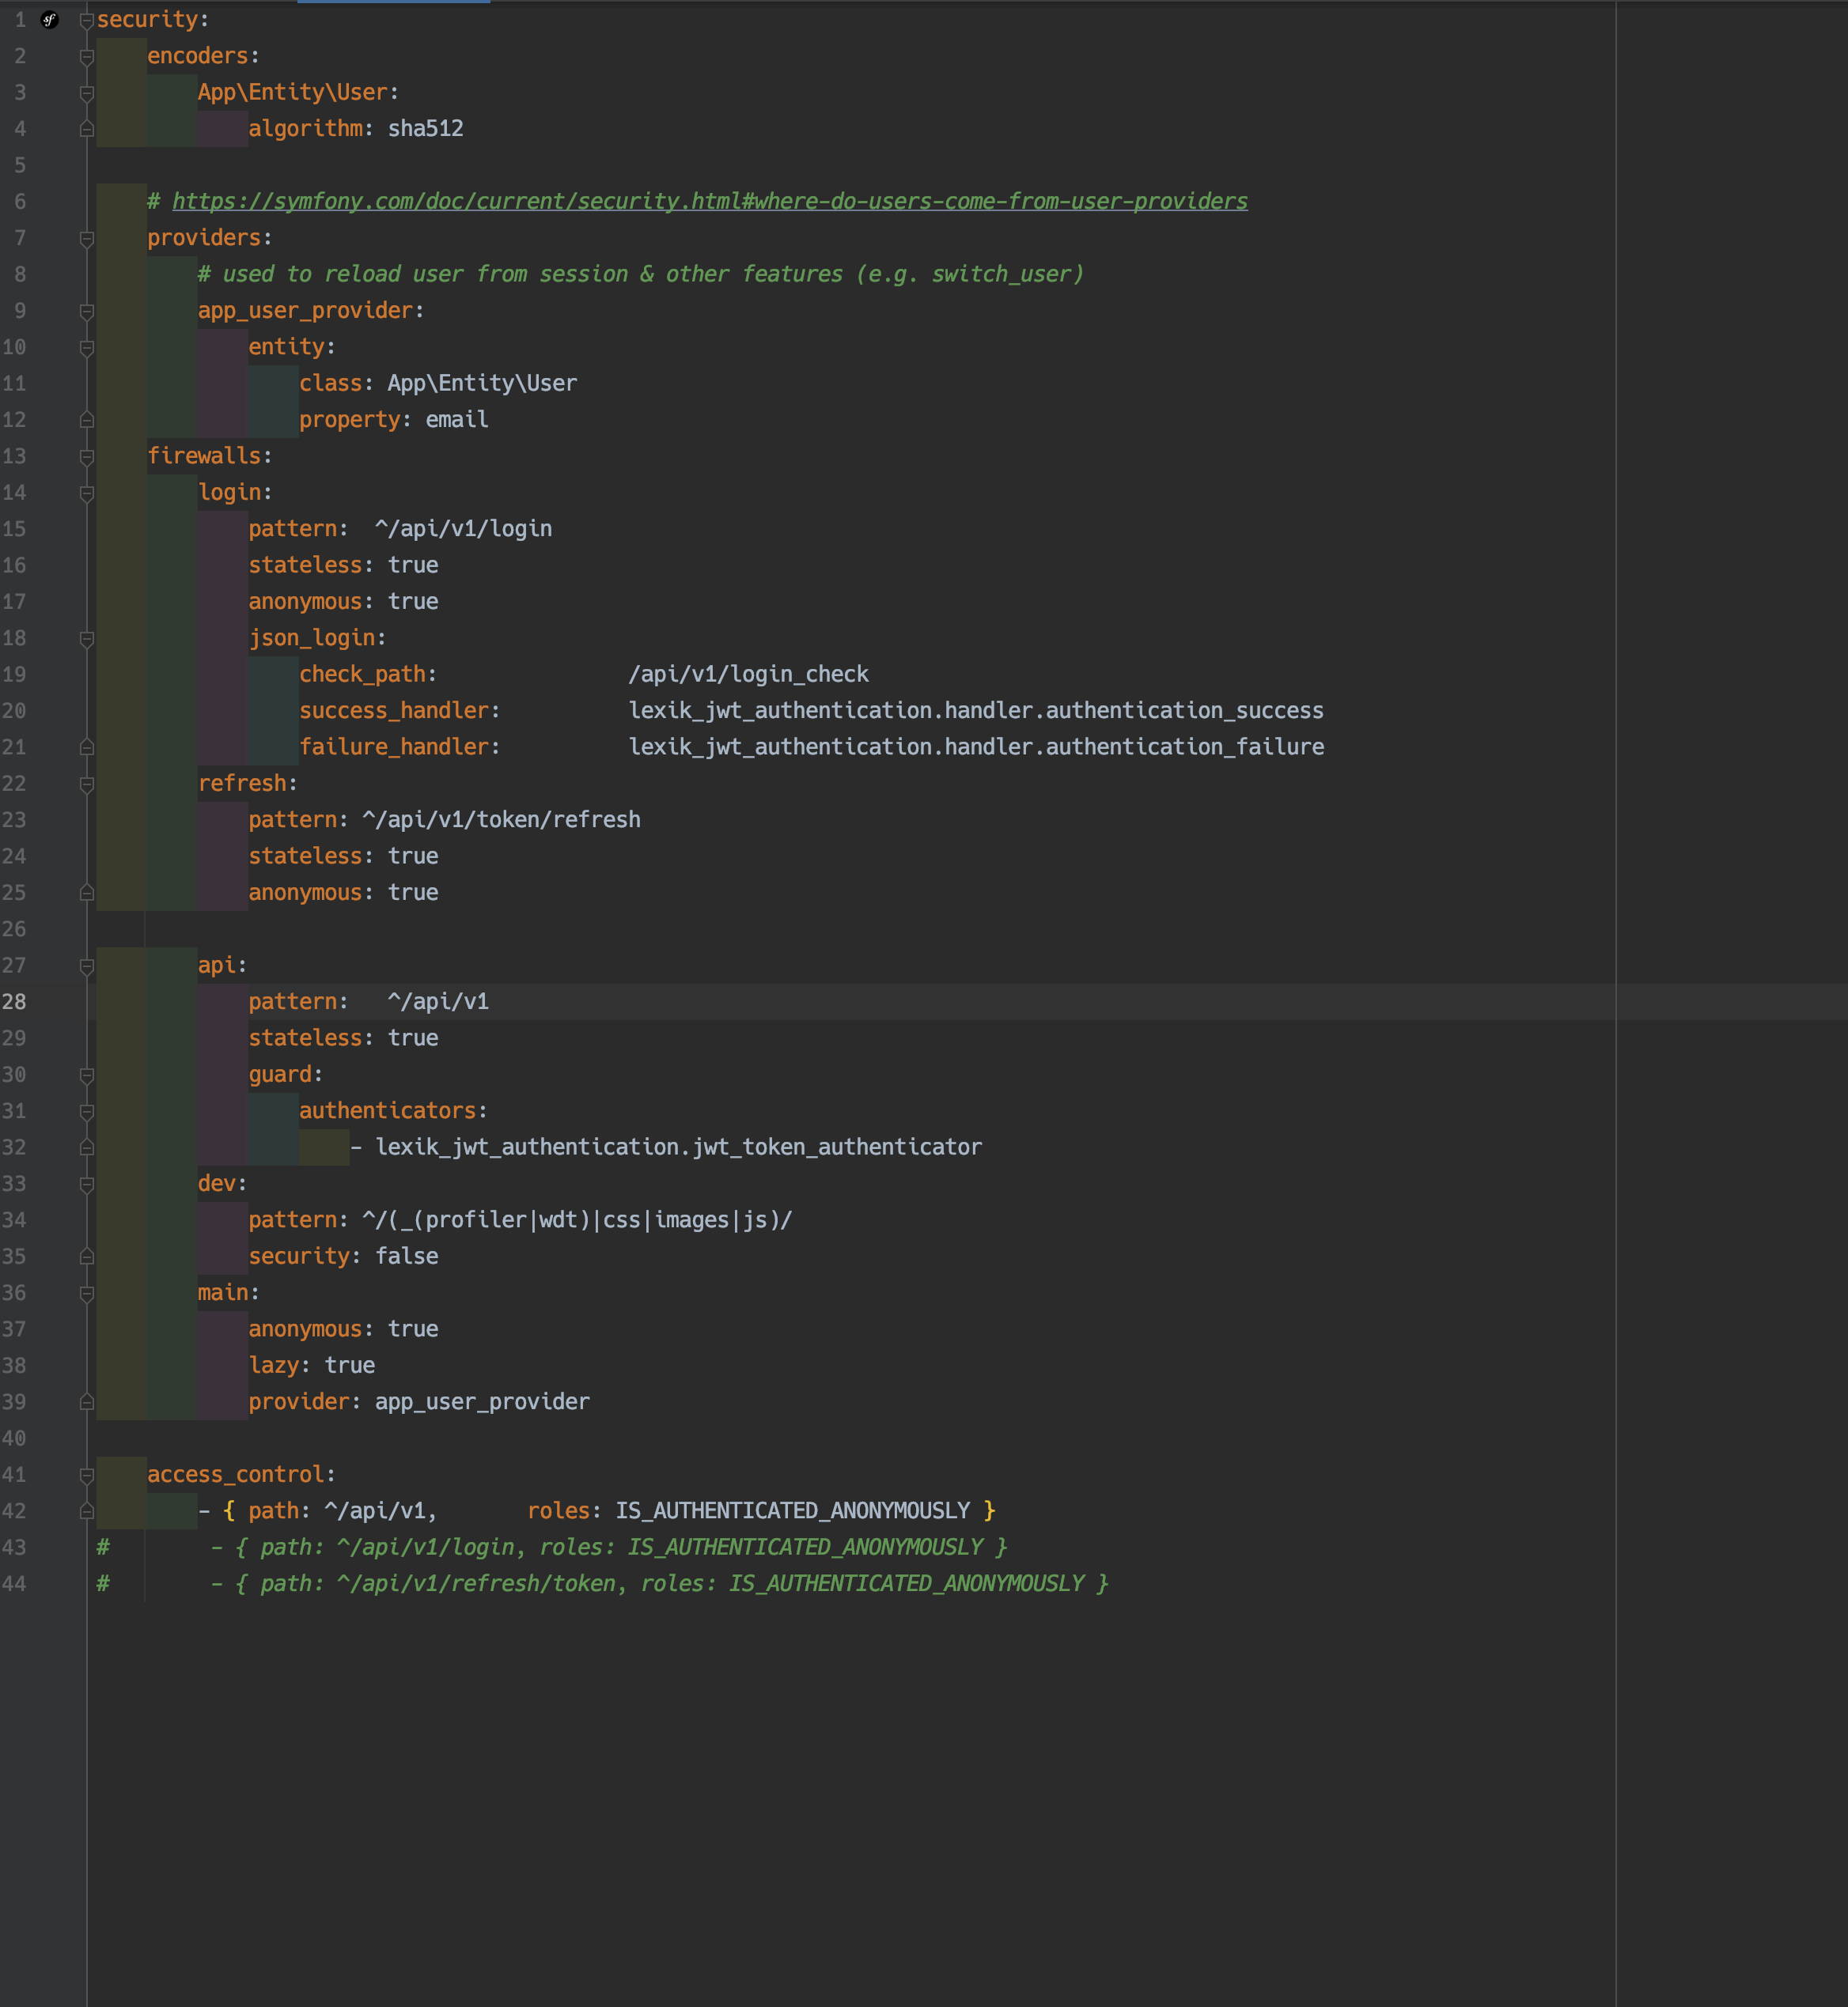Viewport: 1848px width, 2007px height.
Task: Click the 'security: false' line's false value
Action: [406, 1257]
